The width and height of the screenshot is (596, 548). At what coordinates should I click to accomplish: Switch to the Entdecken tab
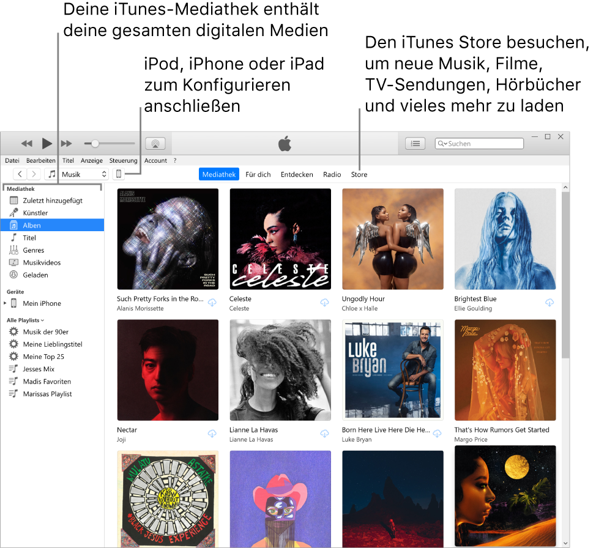(x=297, y=174)
